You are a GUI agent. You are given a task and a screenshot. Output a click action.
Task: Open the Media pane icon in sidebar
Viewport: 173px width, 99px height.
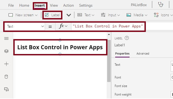pos(6,89)
